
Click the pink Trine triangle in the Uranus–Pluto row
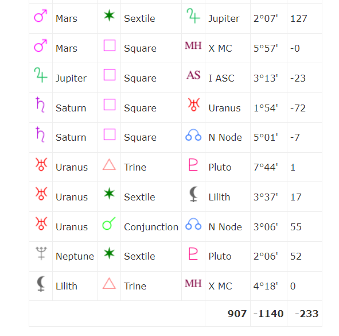pyautogui.click(x=109, y=164)
